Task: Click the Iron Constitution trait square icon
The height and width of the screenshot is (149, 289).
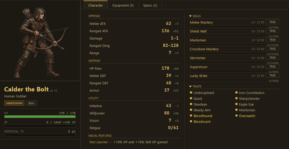Action: click(x=236, y=93)
